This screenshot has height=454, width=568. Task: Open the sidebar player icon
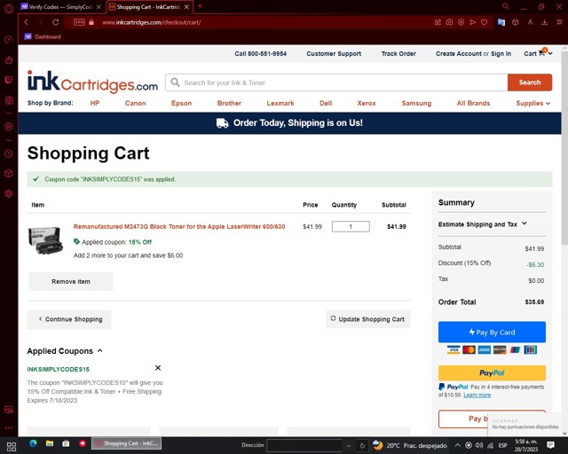point(9,127)
